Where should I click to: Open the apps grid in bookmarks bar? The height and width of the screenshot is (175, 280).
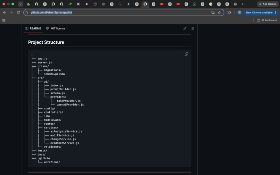(4, 20)
